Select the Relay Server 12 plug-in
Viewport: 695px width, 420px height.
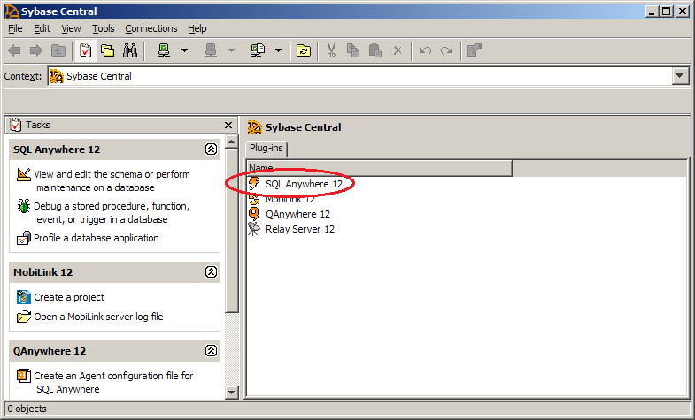pos(299,229)
